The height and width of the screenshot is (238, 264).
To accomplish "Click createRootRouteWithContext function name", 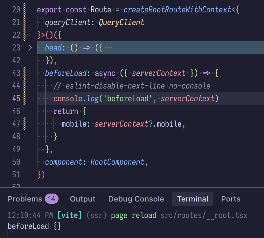I will tap(177, 10).
